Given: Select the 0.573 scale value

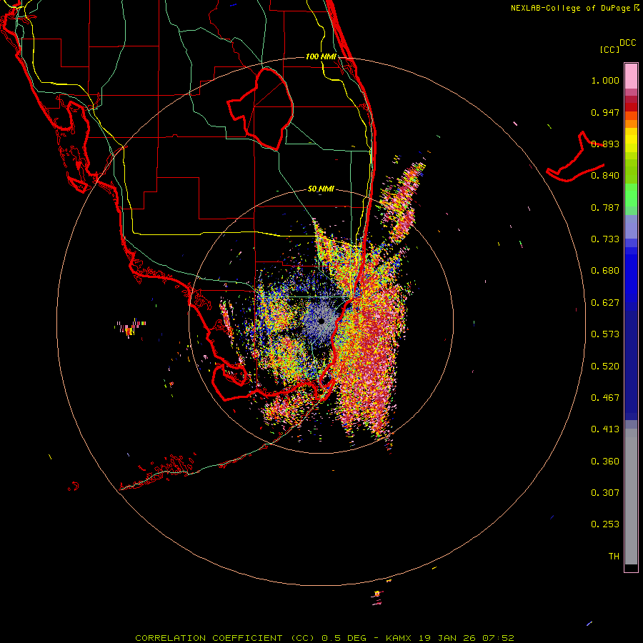Looking at the screenshot, I should click(605, 334).
